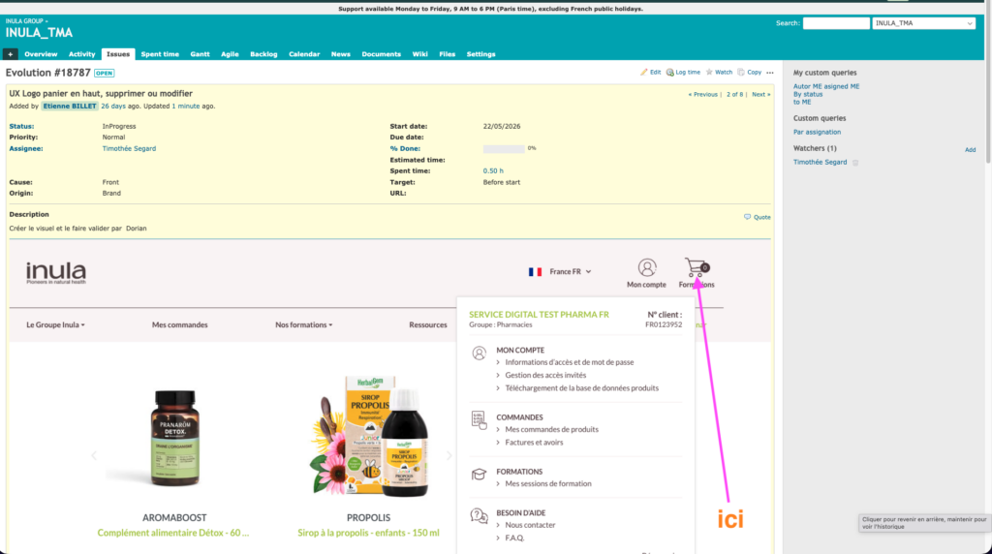Select the Issues tab

click(117, 54)
